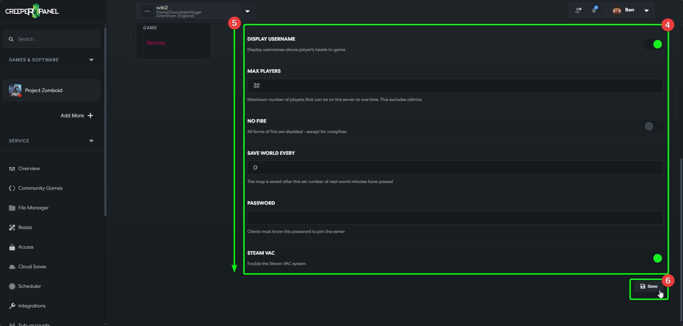
Task: Select the Integrations wrench icon
Action: (x=12, y=306)
